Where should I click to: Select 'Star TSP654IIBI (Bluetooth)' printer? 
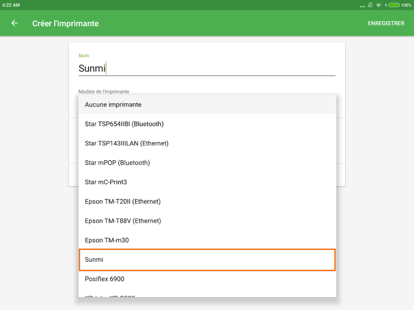point(207,124)
